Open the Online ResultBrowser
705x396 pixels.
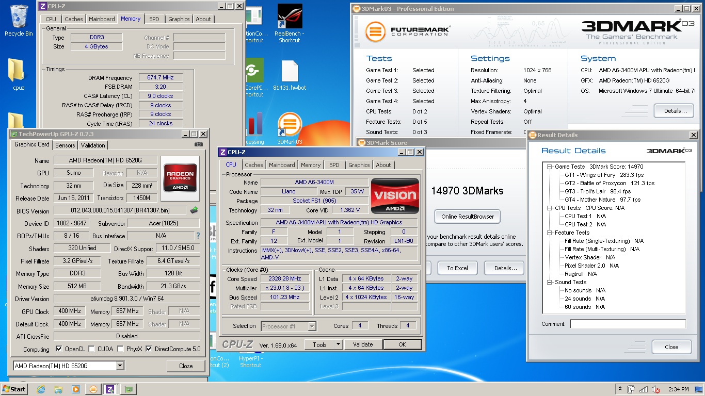pos(468,217)
